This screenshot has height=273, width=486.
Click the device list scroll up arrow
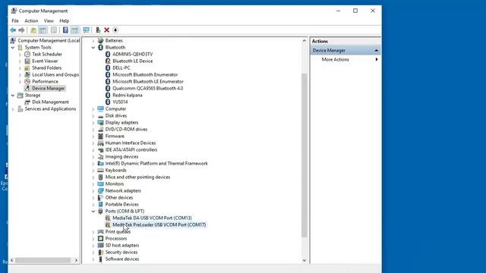coord(304,40)
